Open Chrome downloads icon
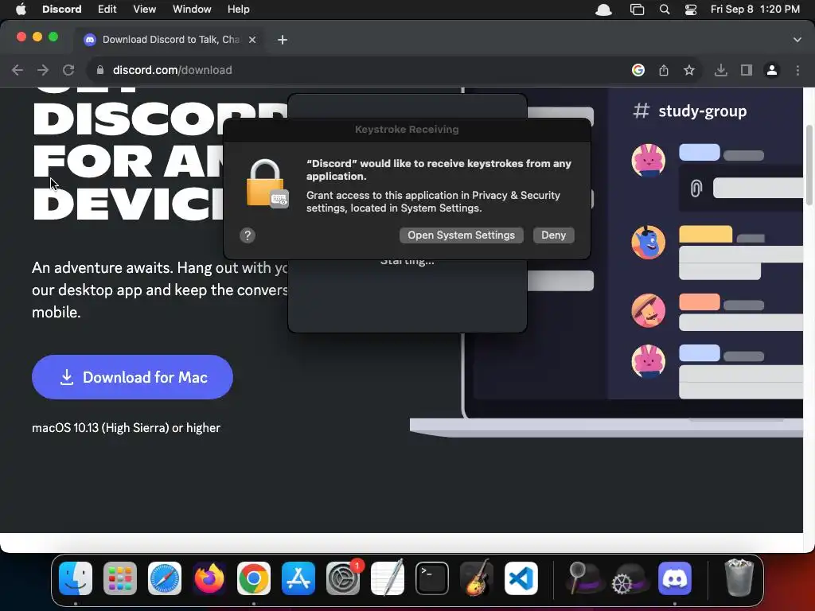The image size is (815, 611). click(721, 70)
